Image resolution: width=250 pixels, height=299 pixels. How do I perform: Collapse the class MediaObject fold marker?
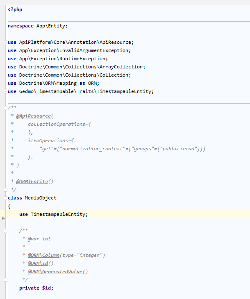[x=5, y=198]
